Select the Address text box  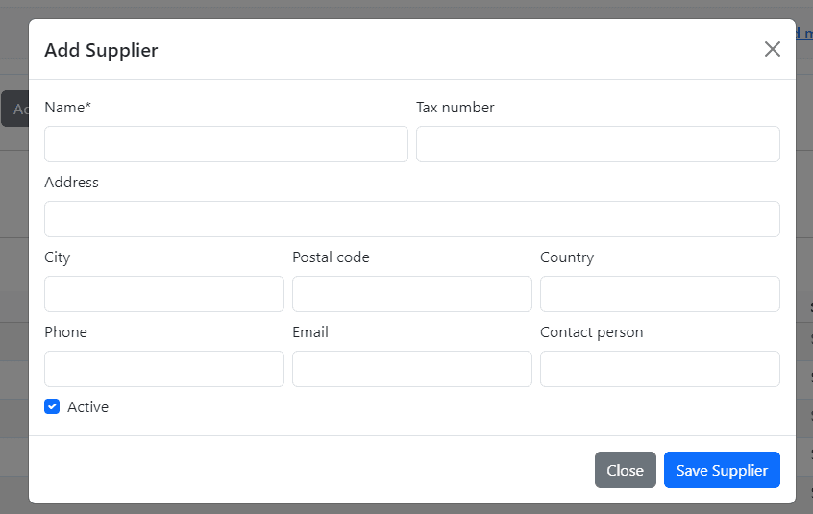[x=412, y=219]
